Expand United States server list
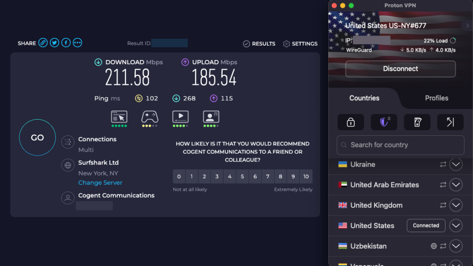Viewport: 473px width, 266px height. [456, 225]
